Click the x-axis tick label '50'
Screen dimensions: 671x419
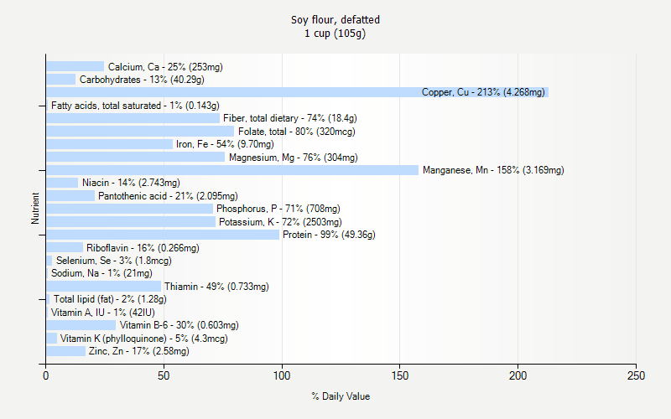164,375
